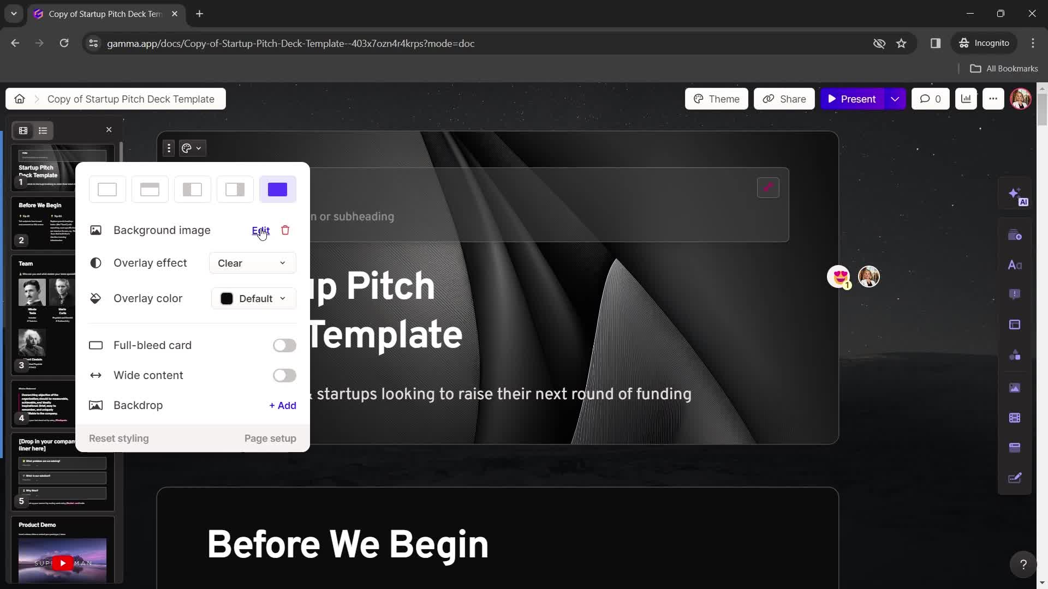This screenshot has height=589, width=1048.
Task: Click the Share button in toolbar
Action: click(786, 99)
